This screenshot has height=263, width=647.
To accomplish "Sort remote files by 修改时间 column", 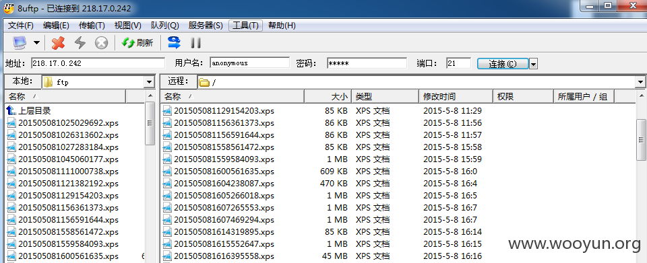I will click(456, 97).
